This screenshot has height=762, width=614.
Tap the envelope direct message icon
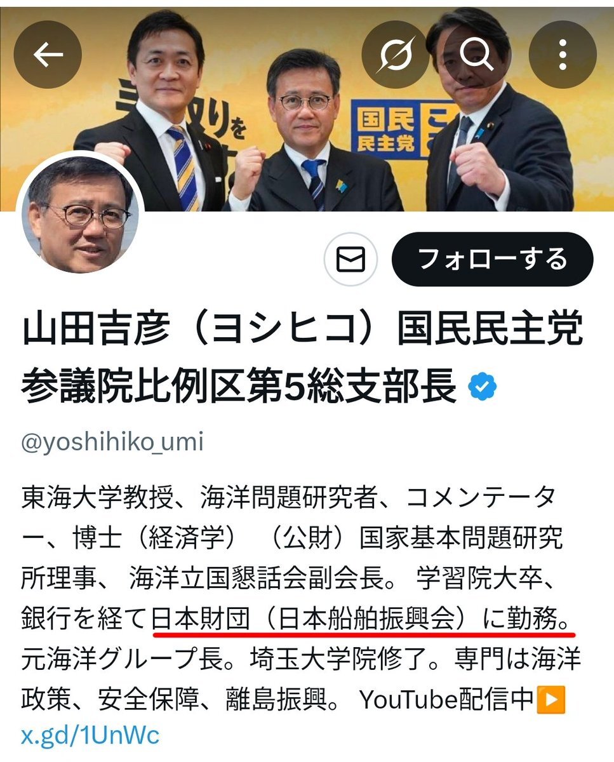click(351, 260)
